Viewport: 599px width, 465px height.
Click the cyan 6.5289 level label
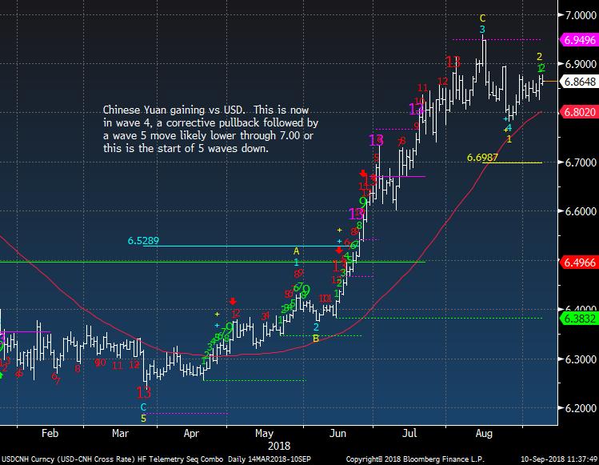click(143, 241)
